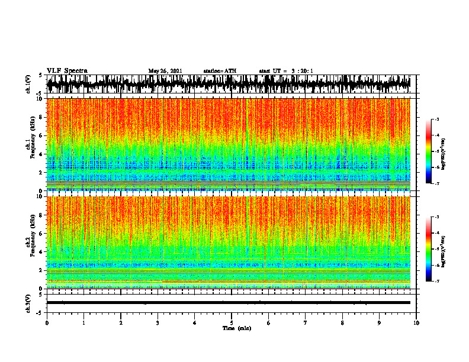Image resolution: width=469 pixels, height=362 pixels.
Task: Click the time axis tick label "6"
Action: [x=269, y=323]
